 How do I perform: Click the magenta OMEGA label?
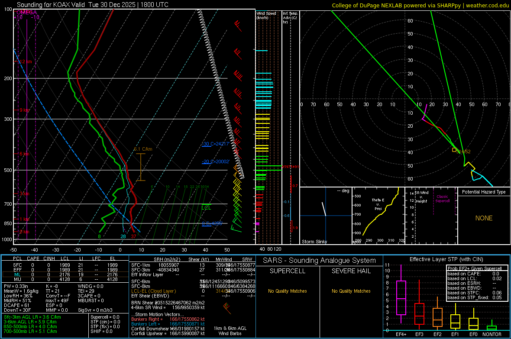[x=26, y=13]
